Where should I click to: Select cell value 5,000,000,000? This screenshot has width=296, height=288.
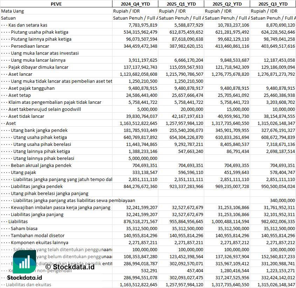143,158
